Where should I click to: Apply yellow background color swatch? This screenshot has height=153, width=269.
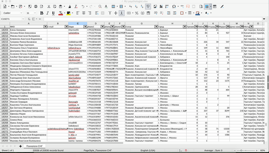(x=69, y=13)
